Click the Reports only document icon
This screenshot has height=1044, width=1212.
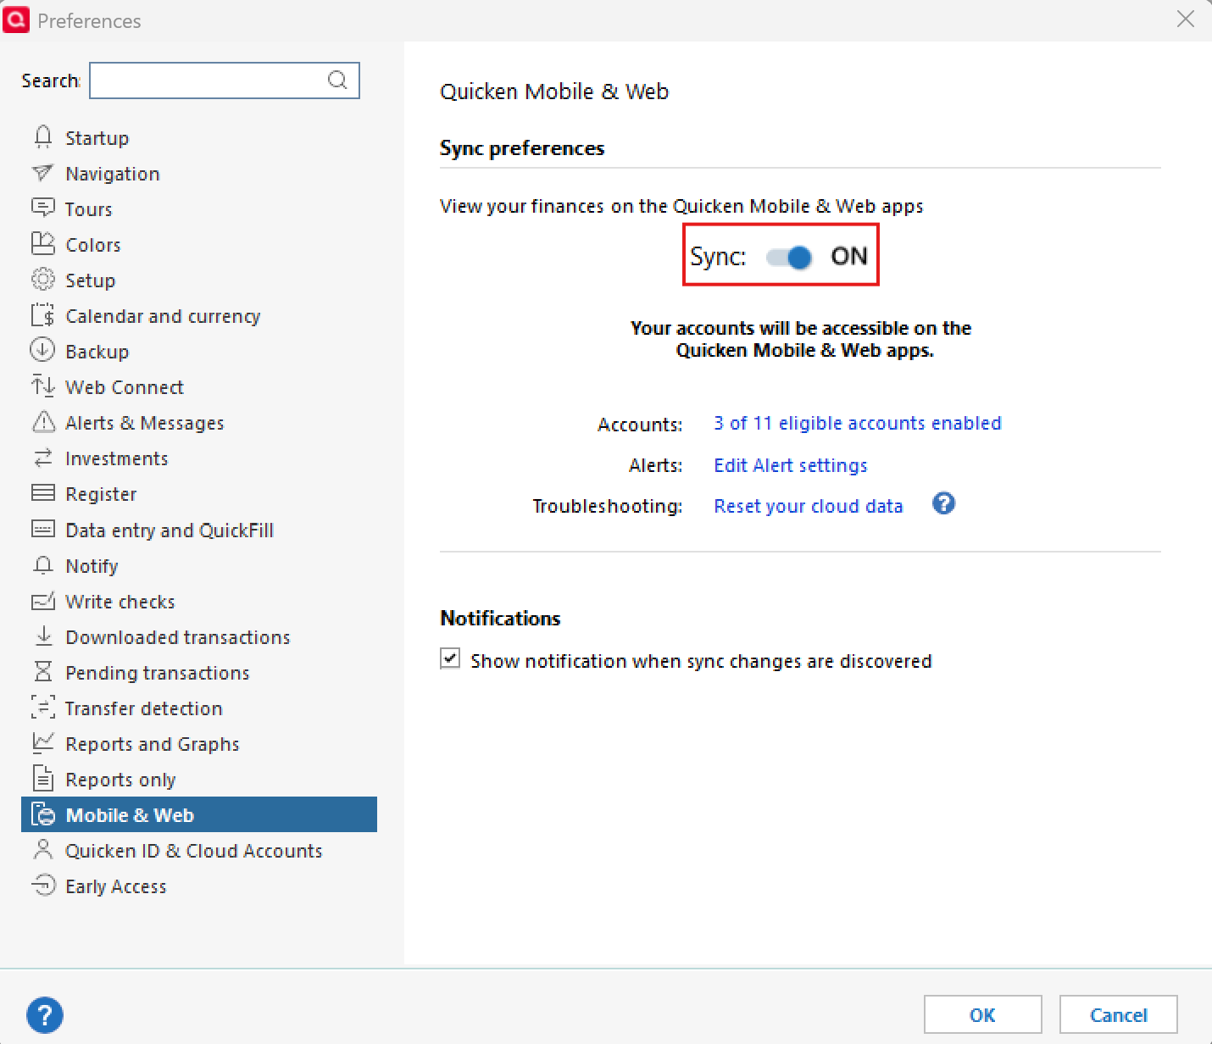pos(42,778)
